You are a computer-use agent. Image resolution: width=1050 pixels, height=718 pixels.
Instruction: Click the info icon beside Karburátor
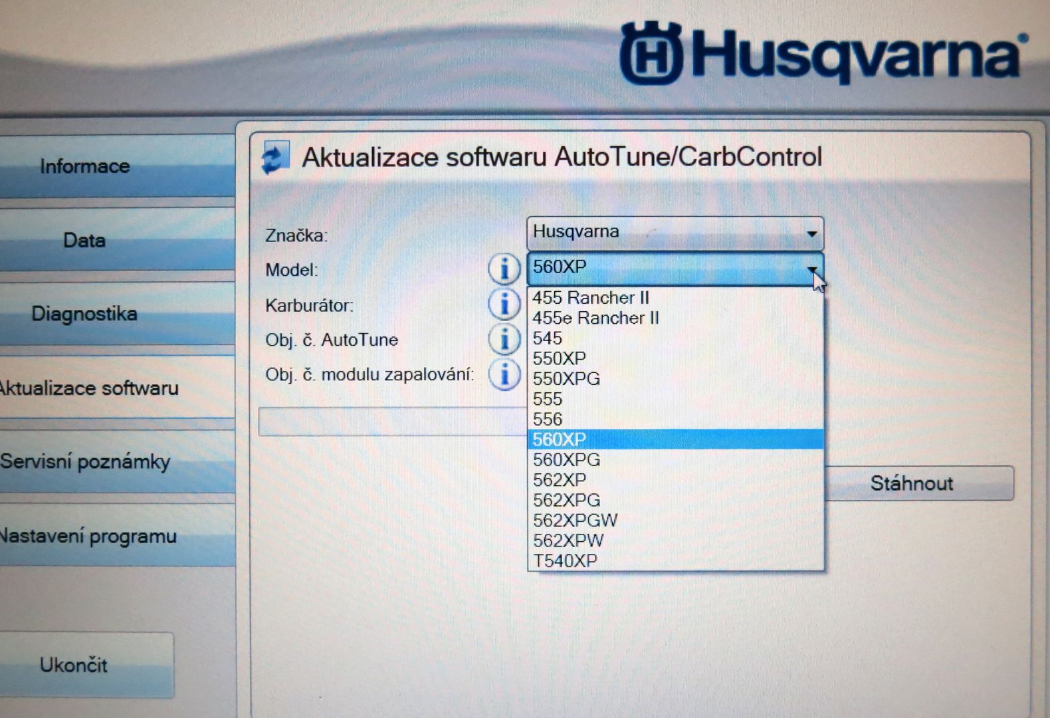pyautogui.click(x=504, y=304)
